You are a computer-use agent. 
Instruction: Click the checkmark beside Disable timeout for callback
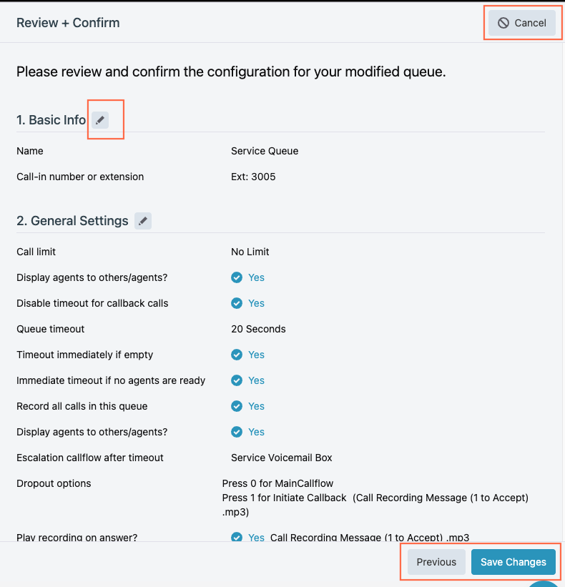click(x=237, y=303)
